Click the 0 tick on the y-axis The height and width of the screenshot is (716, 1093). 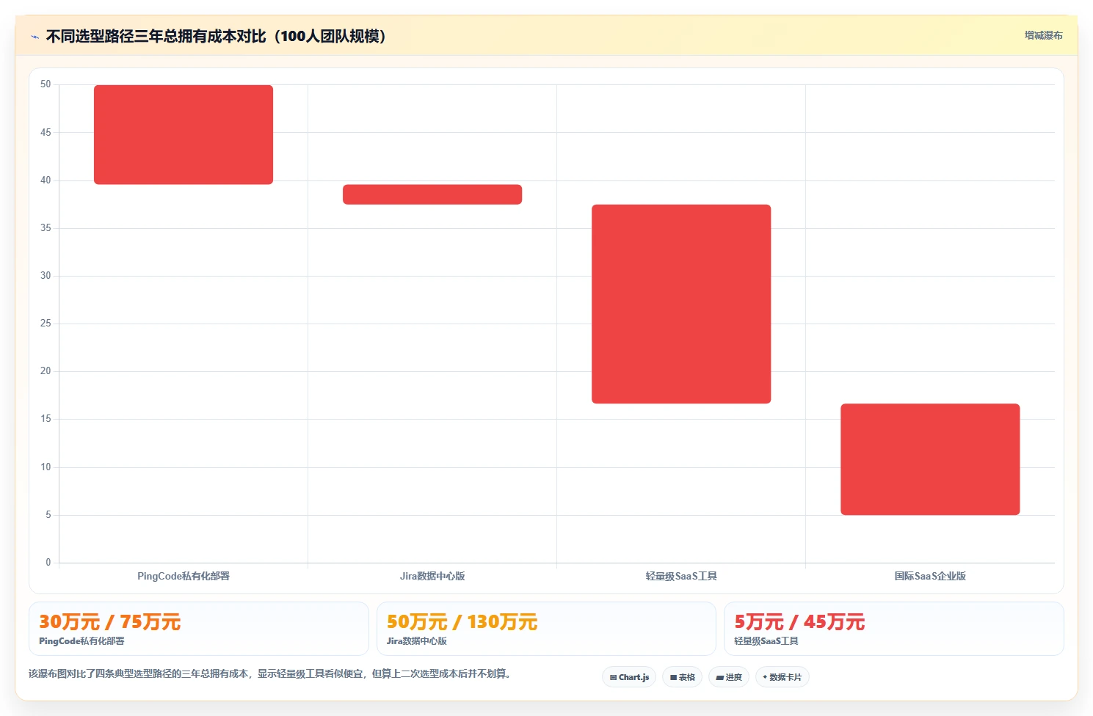[48, 563]
